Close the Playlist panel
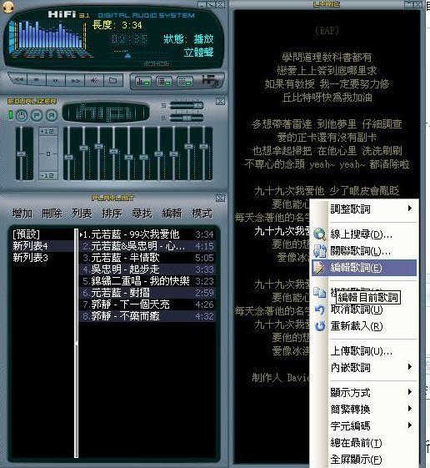The image size is (430, 468). 220,199
